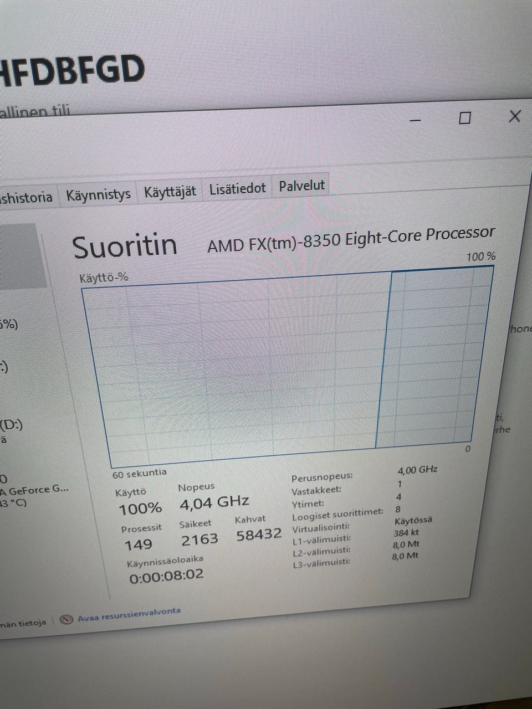The width and height of the screenshot is (532, 709).
Task: Click the handle count 58432
Action: [259, 535]
